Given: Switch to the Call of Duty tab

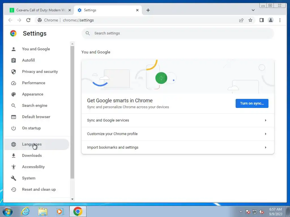Looking at the screenshot, I should 38,10.
